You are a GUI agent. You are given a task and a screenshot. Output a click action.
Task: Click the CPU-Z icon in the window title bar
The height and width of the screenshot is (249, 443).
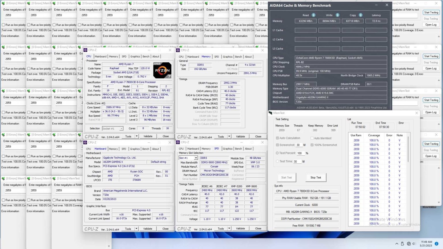85,50
